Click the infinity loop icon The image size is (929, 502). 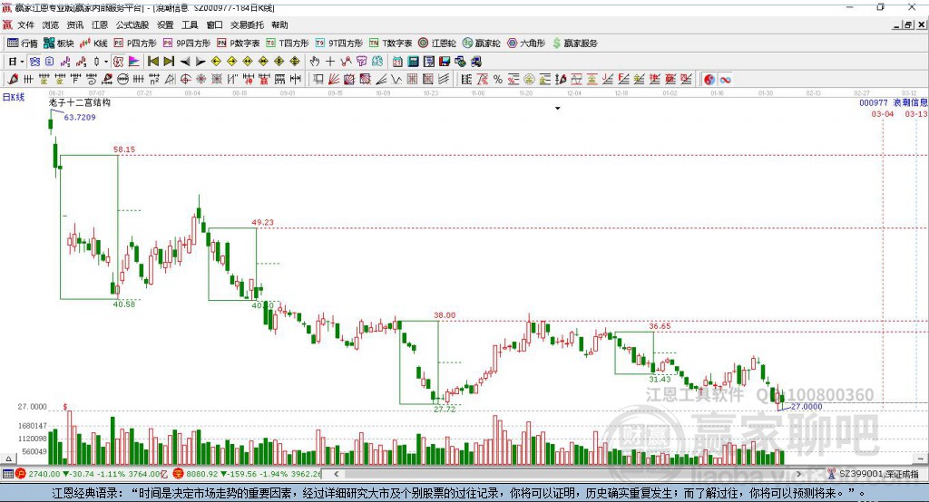pyautogui.click(x=725, y=80)
